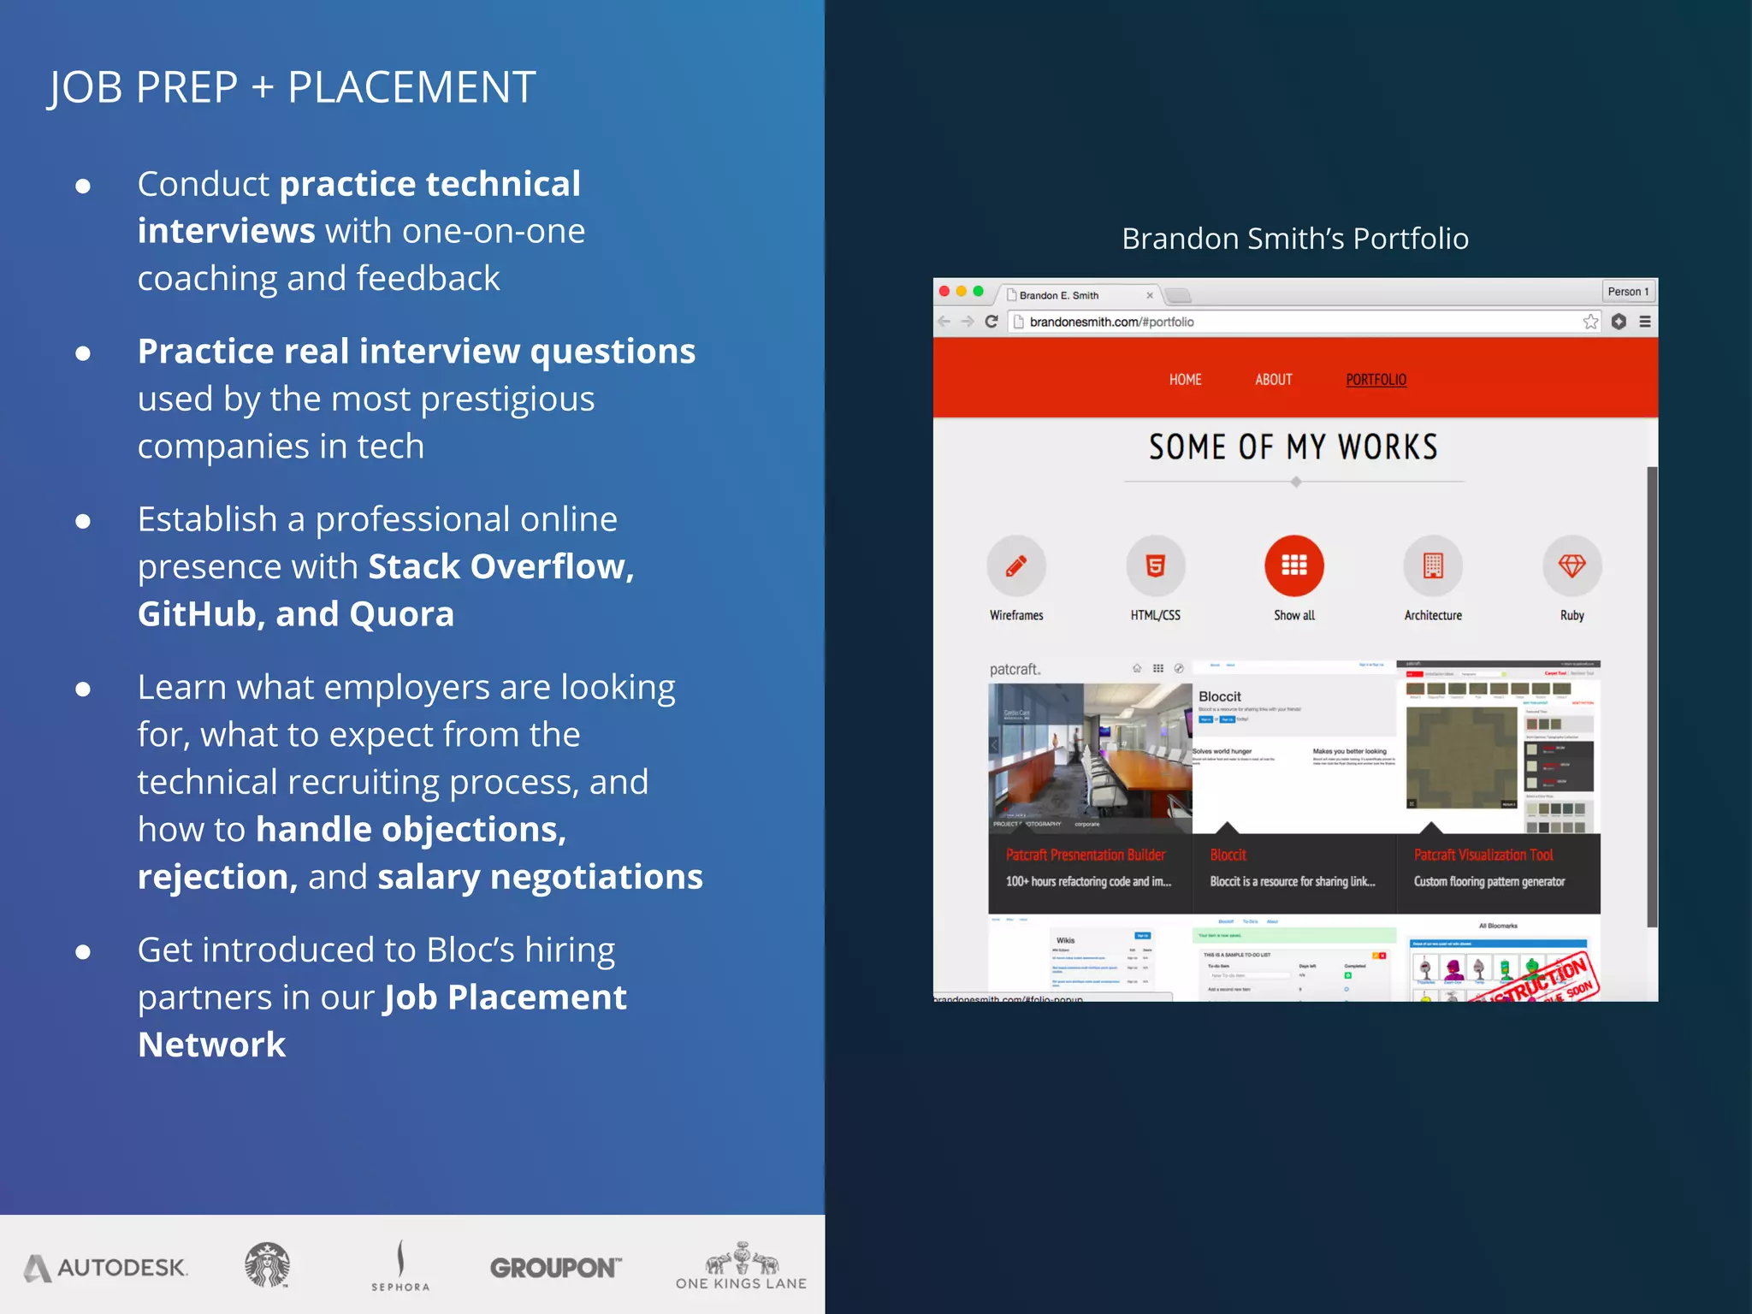The image size is (1752, 1314).
Task: Click the Person 1 profile button
Action: 1628,292
